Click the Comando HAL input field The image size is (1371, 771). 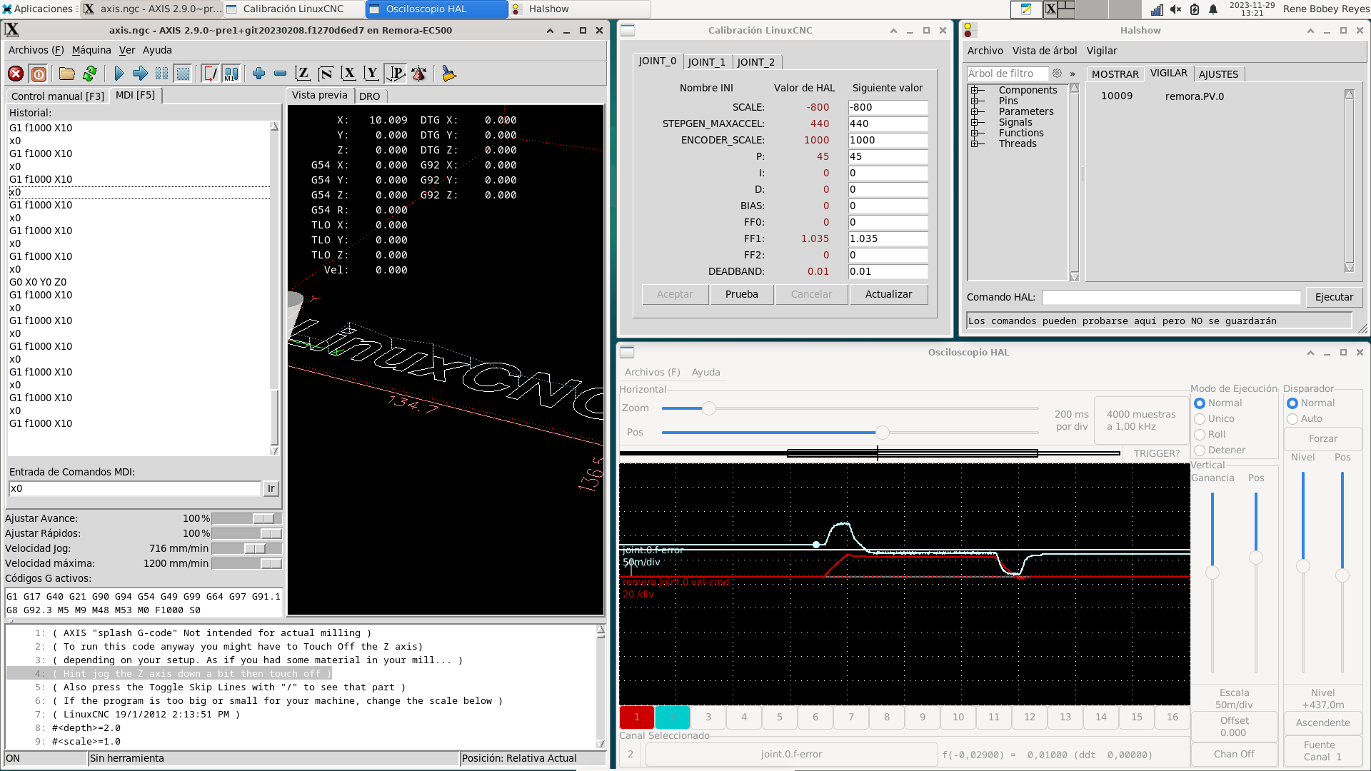pos(1171,297)
